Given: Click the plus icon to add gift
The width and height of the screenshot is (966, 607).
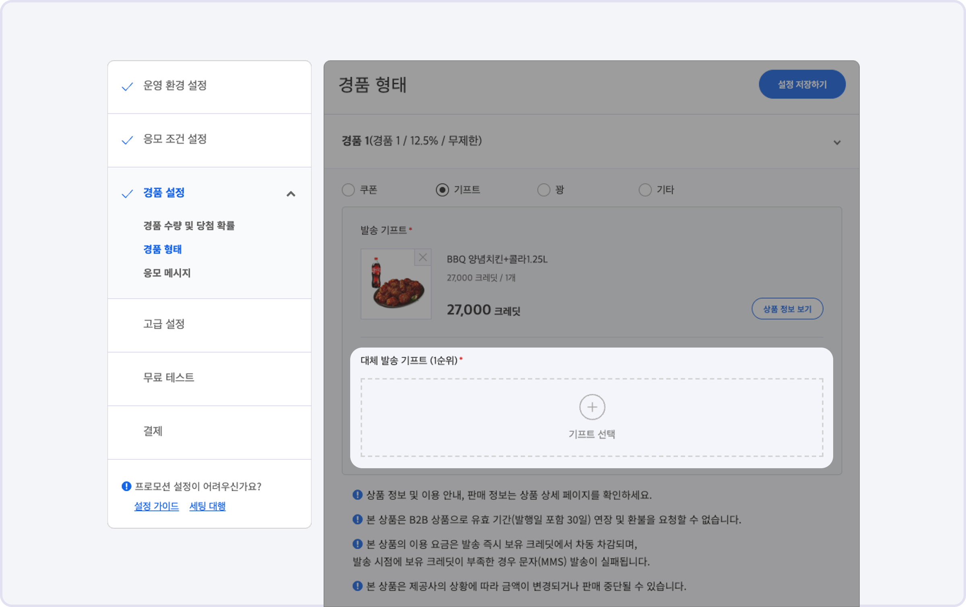Looking at the screenshot, I should pyautogui.click(x=592, y=407).
